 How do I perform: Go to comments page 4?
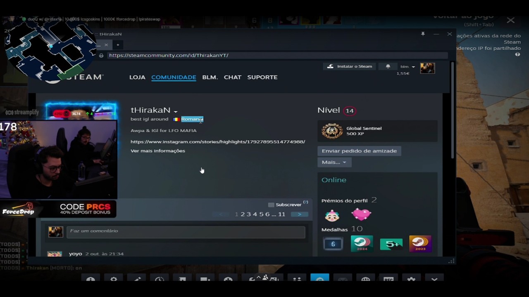pos(255,214)
